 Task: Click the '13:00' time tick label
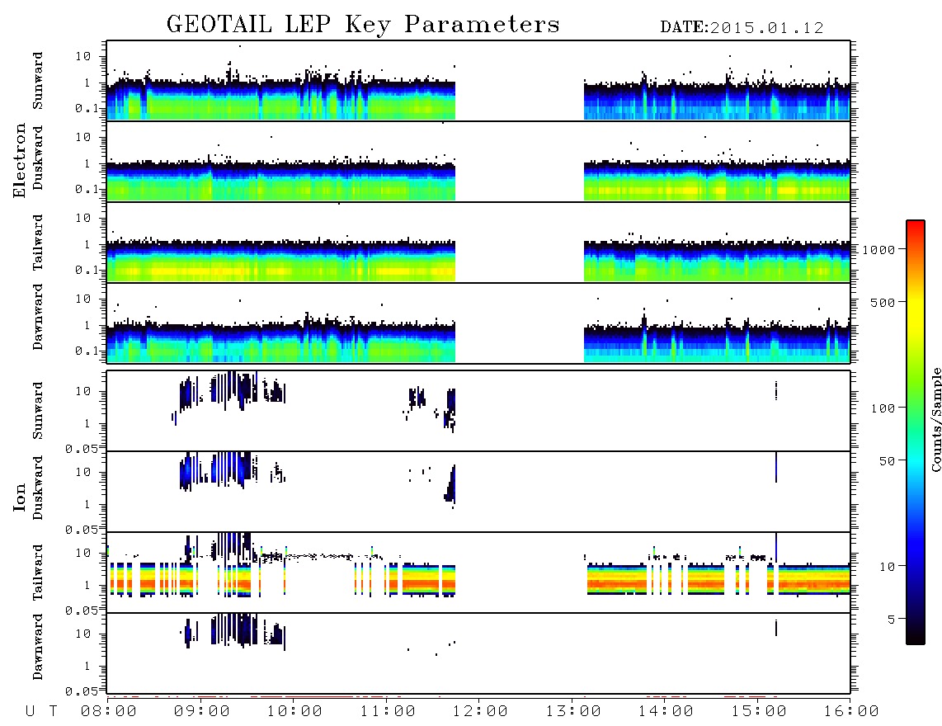pyautogui.click(x=573, y=712)
